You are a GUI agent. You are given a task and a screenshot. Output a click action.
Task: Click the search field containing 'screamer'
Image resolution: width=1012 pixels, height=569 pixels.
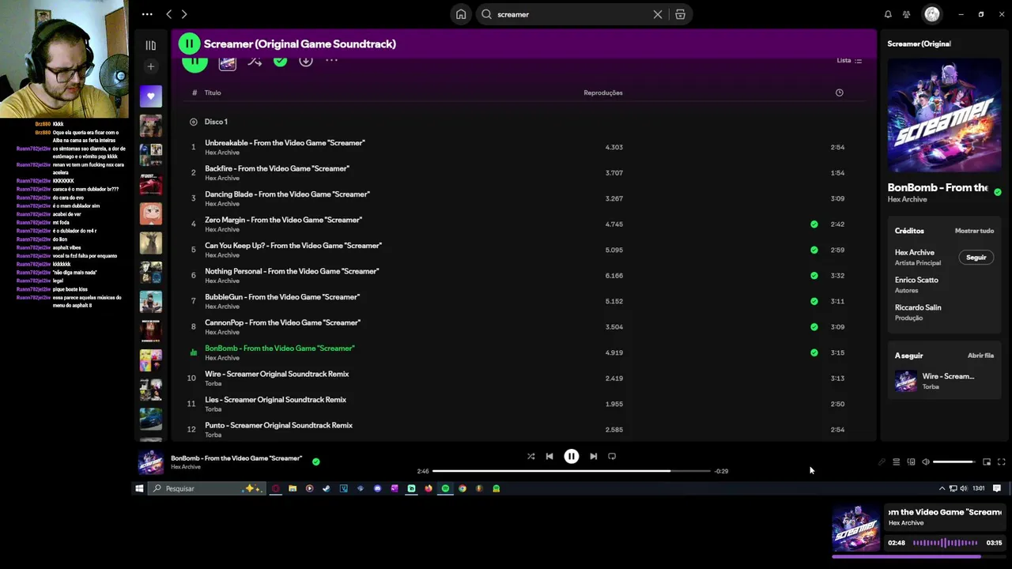click(572, 14)
